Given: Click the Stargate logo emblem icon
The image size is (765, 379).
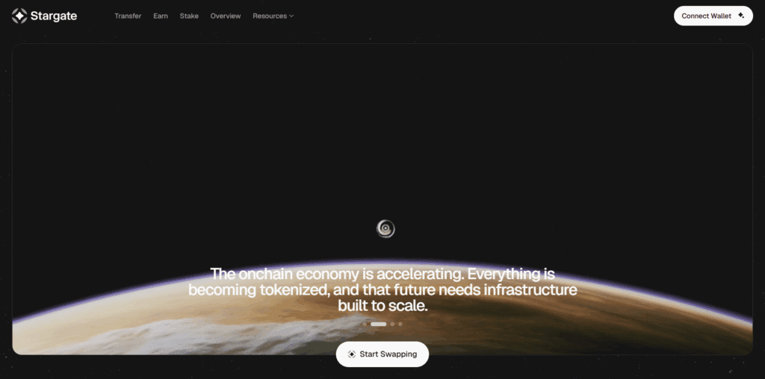Looking at the screenshot, I should [x=19, y=16].
